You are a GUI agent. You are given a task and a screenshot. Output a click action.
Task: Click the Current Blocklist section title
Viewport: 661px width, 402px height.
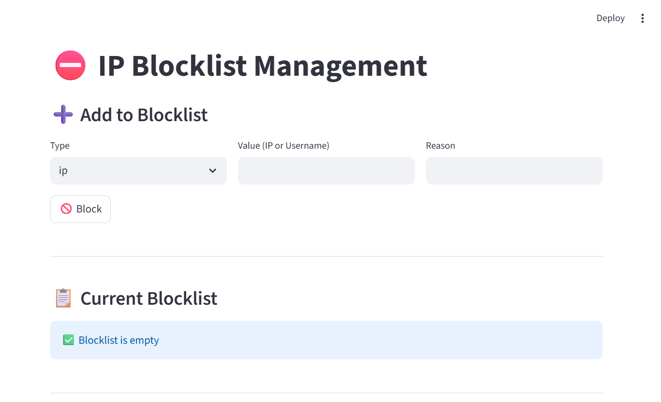pyautogui.click(x=148, y=298)
